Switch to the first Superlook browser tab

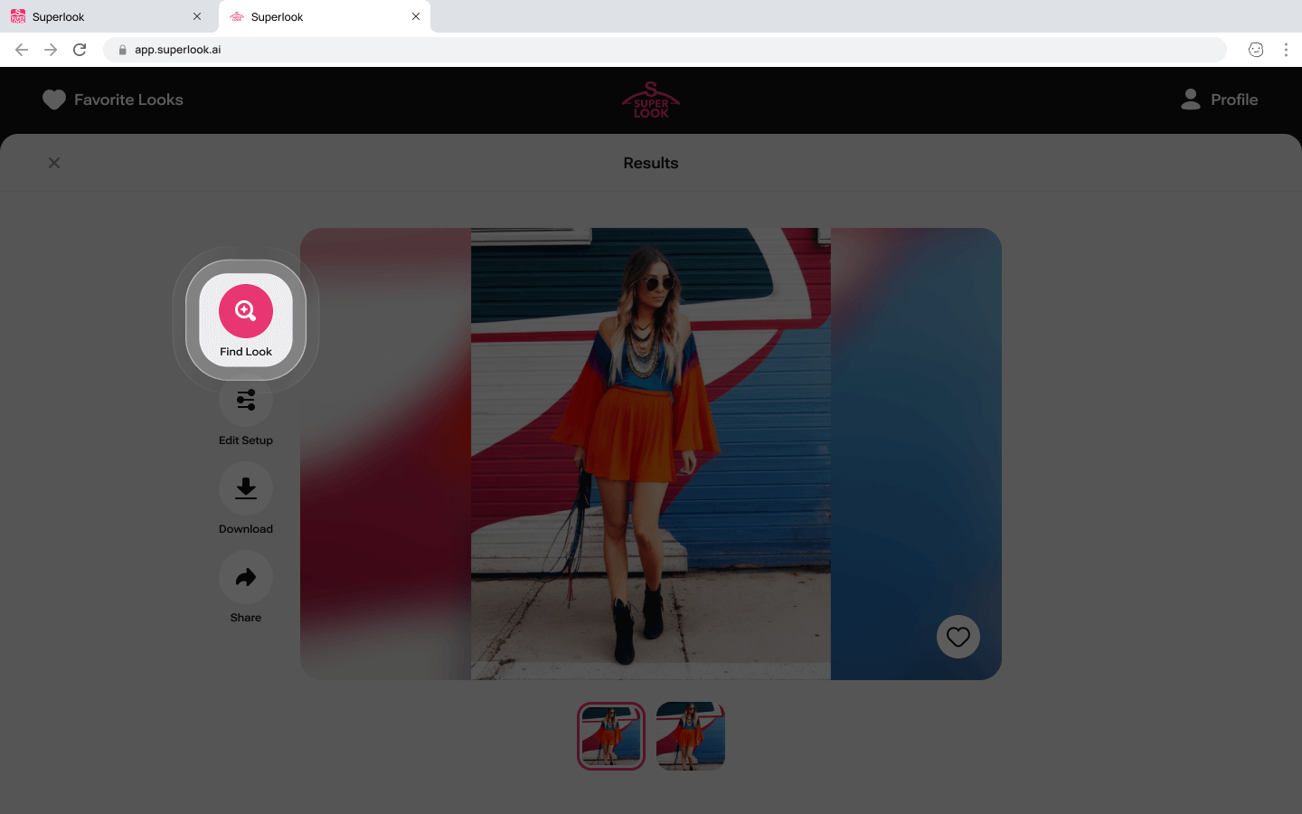pos(99,16)
